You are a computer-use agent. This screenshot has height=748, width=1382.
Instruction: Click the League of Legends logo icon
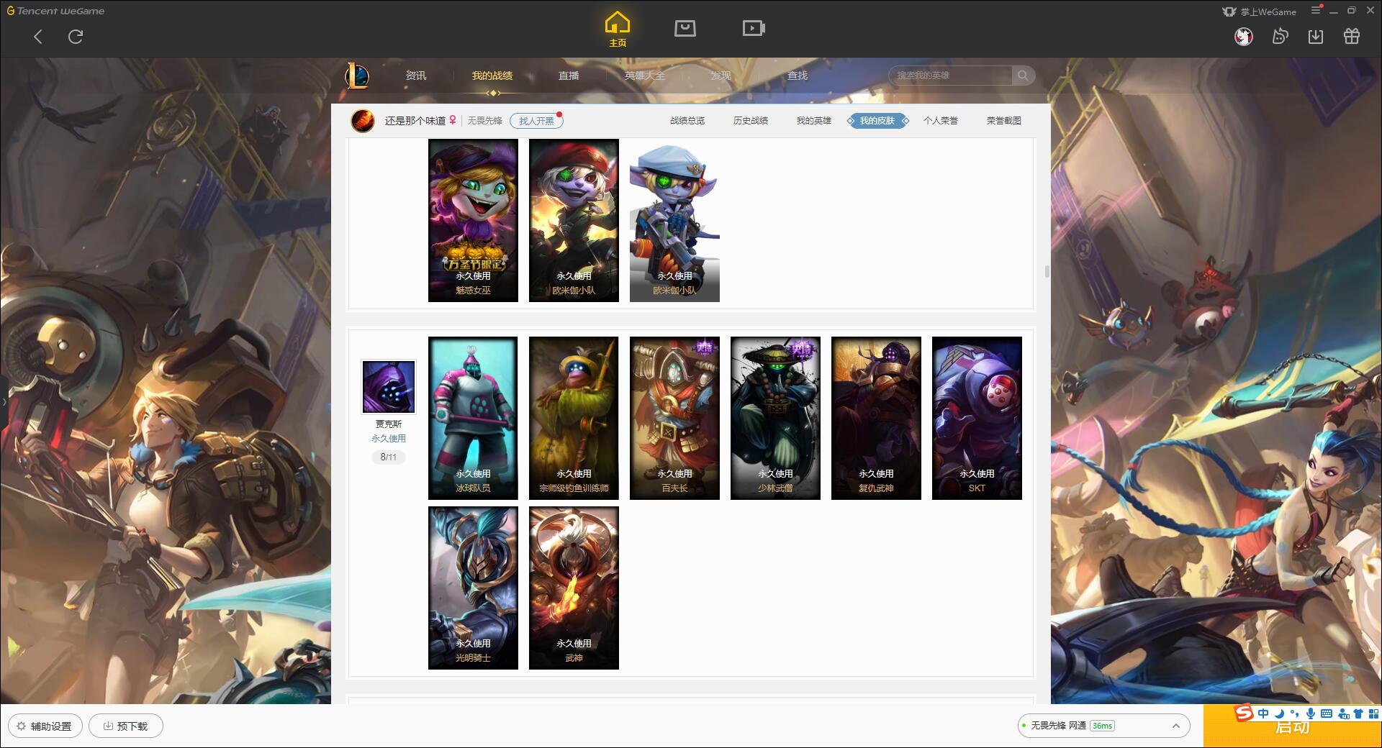357,76
